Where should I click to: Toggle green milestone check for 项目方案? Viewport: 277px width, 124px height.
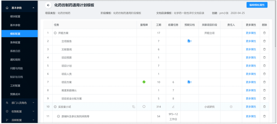(x=144, y=82)
